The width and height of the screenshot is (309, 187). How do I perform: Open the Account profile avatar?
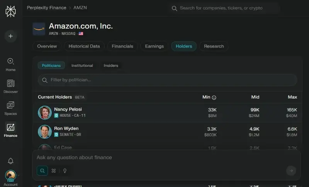[10, 175]
